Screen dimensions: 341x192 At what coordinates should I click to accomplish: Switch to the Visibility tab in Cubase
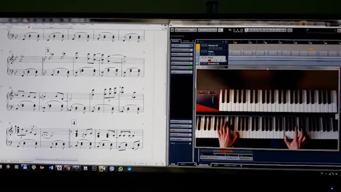pos(186,41)
